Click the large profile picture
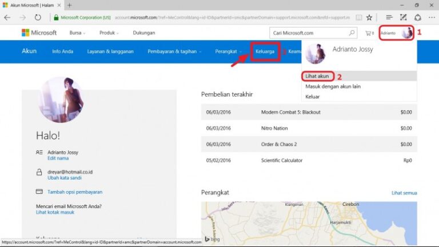Image resolution: width=439 pixels, height=247 pixels. 61,99
